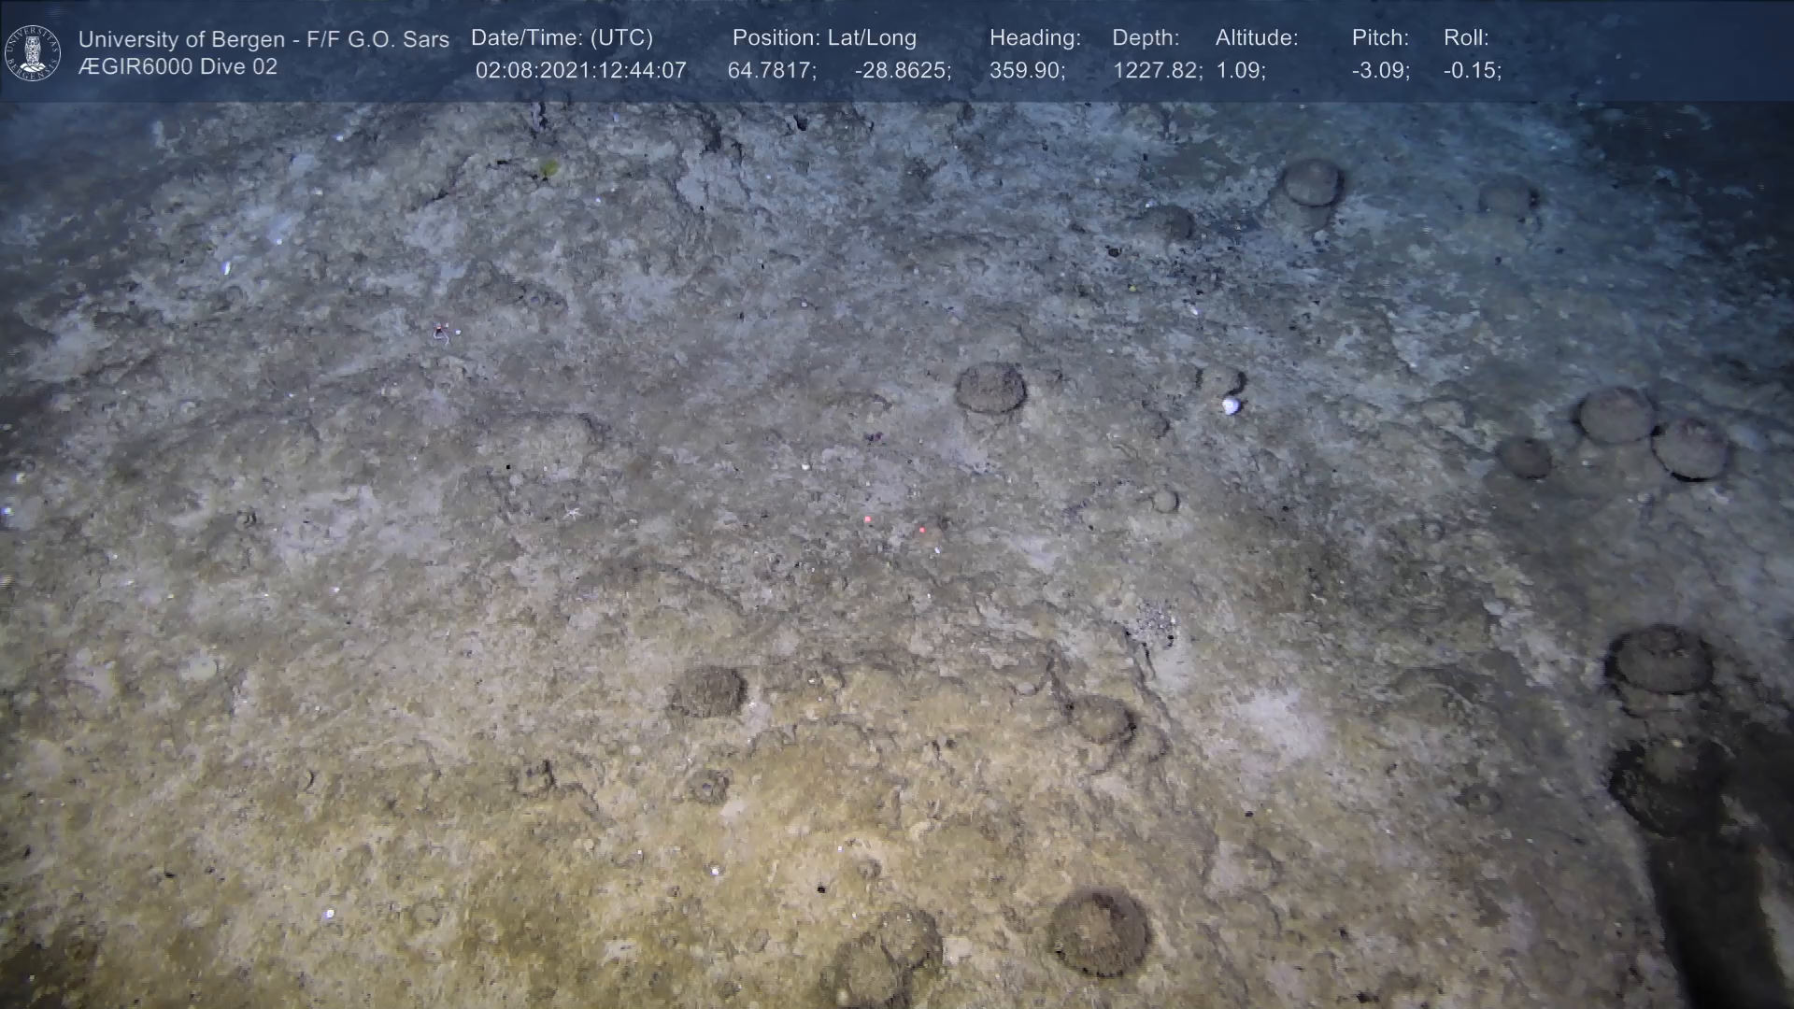Click the University of Bergen seal logo
The width and height of the screenshot is (1794, 1009).
[x=33, y=52]
